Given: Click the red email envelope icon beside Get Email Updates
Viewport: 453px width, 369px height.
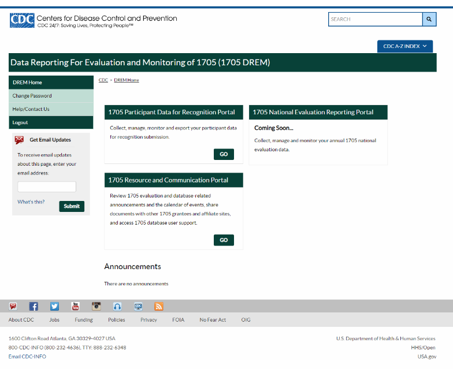Looking at the screenshot, I should (x=20, y=140).
